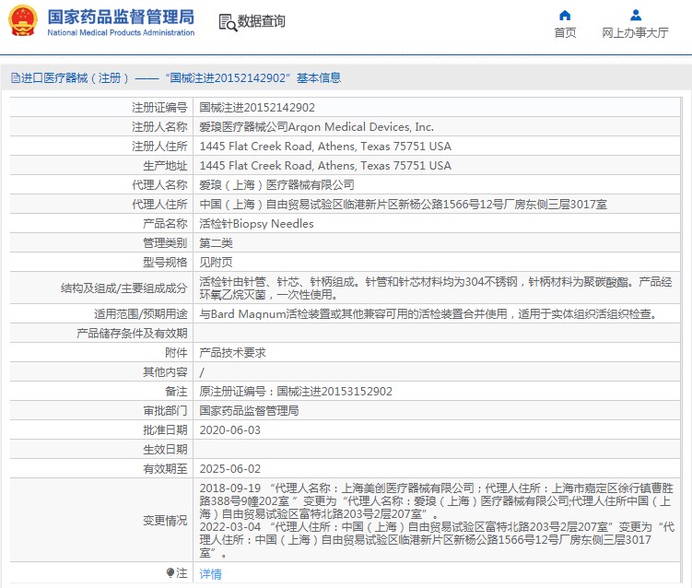Select the registration number 国械注进20152142902 cell

(x=257, y=108)
